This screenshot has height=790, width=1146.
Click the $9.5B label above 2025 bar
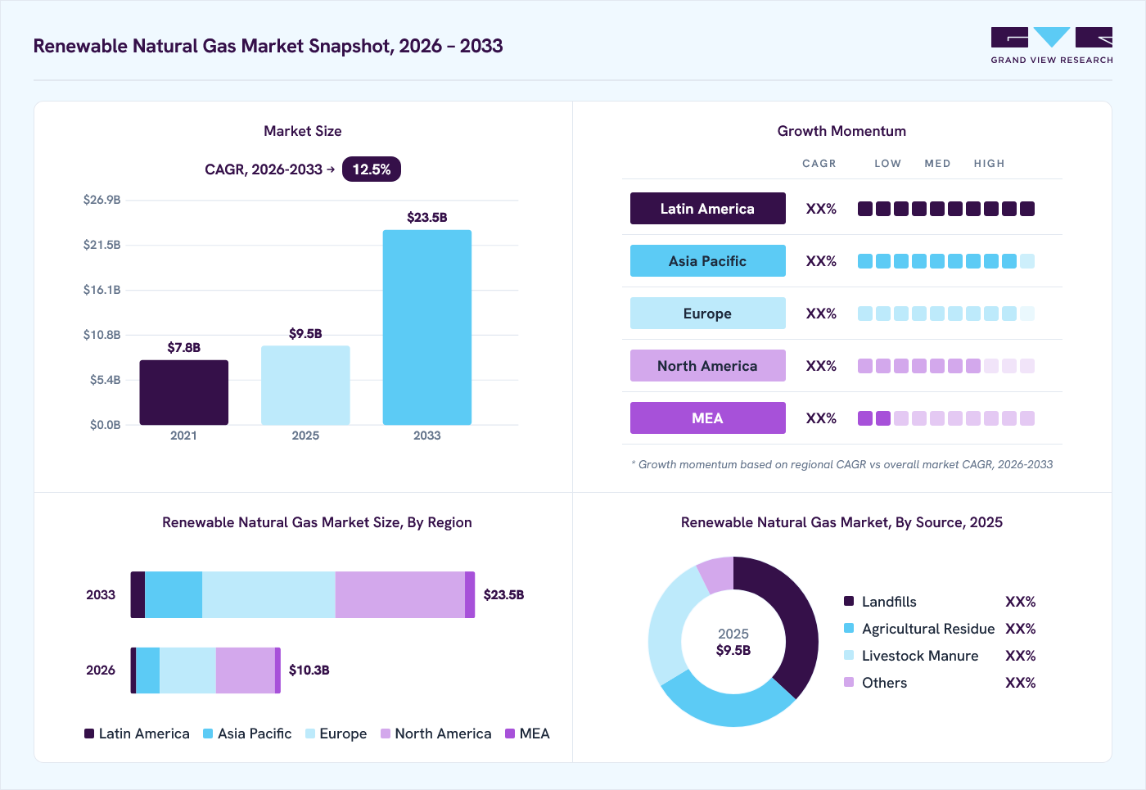click(305, 333)
